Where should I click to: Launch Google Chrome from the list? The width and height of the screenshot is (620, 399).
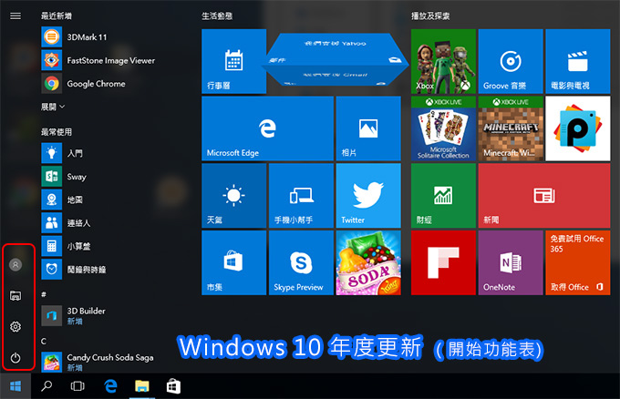point(84,84)
